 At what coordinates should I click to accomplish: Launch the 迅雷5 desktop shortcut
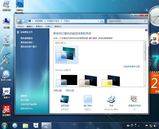[x=7, y=58]
